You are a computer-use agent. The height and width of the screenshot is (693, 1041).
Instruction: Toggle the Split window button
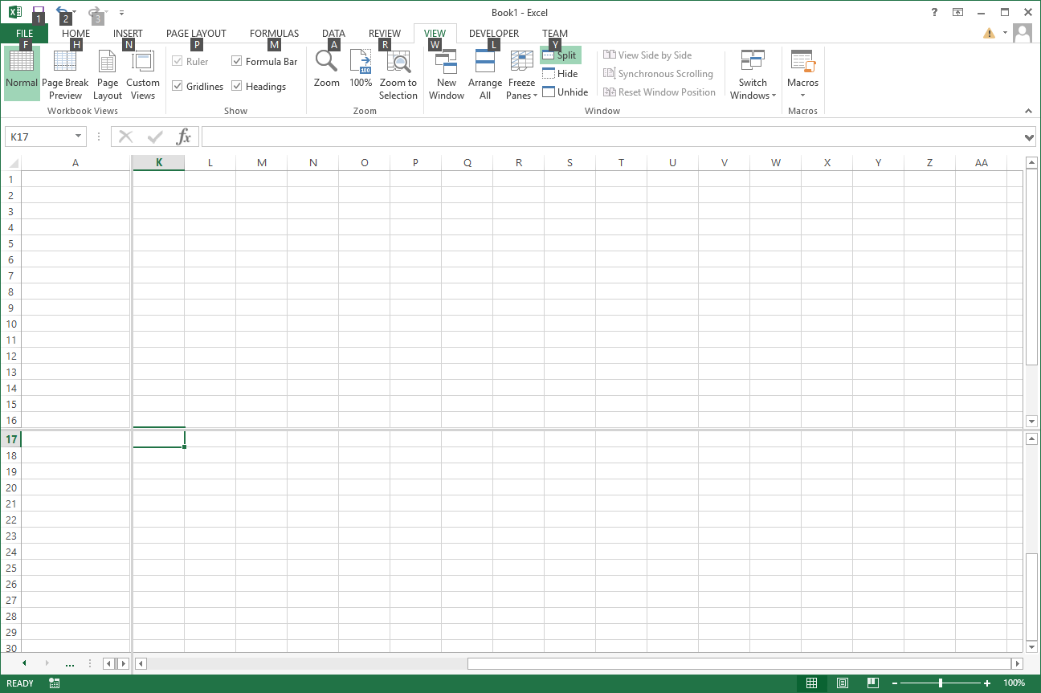click(561, 55)
